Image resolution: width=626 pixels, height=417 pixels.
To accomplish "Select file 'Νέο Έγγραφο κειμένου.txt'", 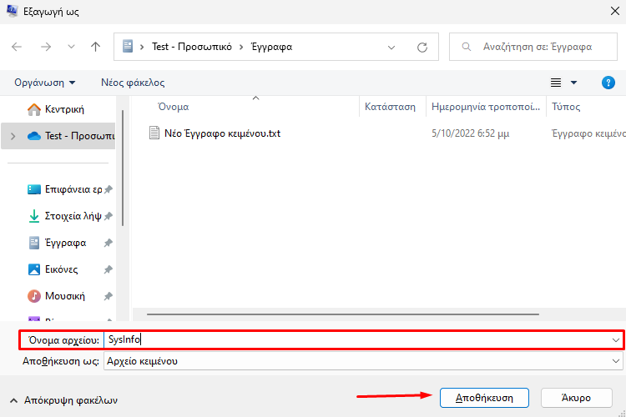I will pos(222,133).
